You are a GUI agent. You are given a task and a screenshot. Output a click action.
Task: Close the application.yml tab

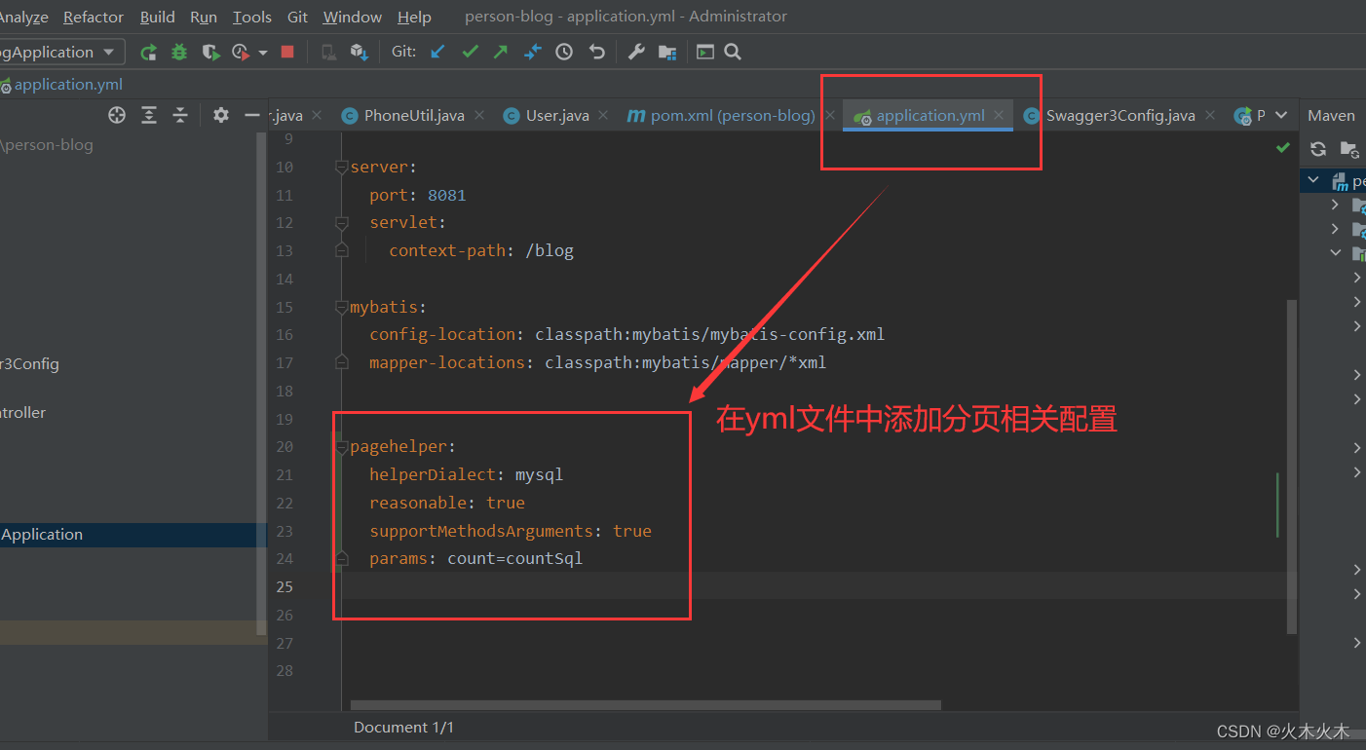pyautogui.click(x=1000, y=115)
